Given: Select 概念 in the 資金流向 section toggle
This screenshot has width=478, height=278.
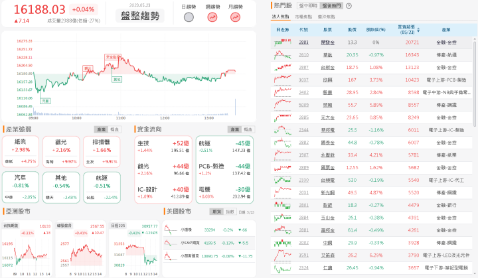Looking at the screenshot, I should coord(248,129).
